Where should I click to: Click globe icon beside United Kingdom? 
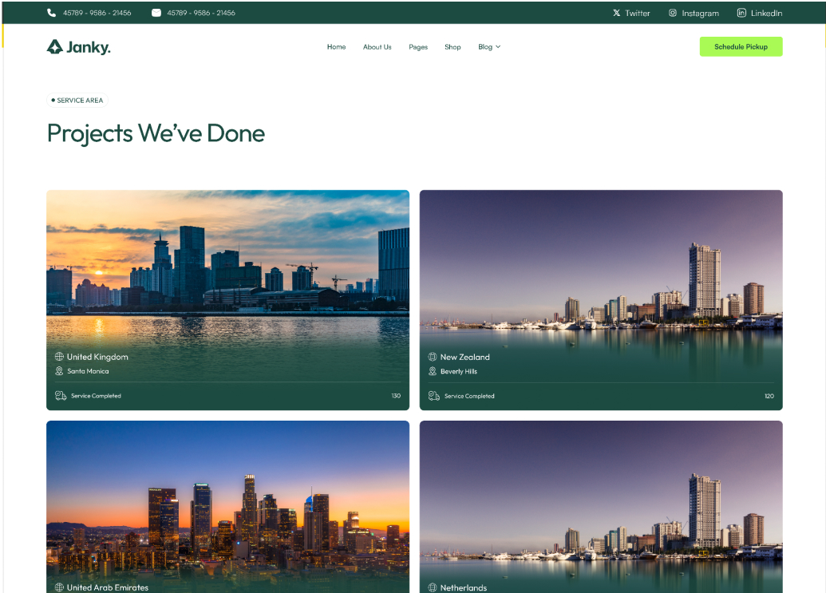tap(59, 357)
